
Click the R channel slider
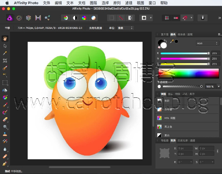[x=185, y=53]
